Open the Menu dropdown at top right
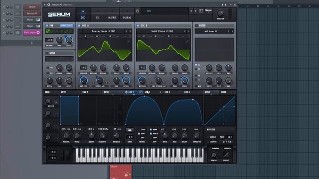This screenshot has height=179, width=319. tap(208, 10)
